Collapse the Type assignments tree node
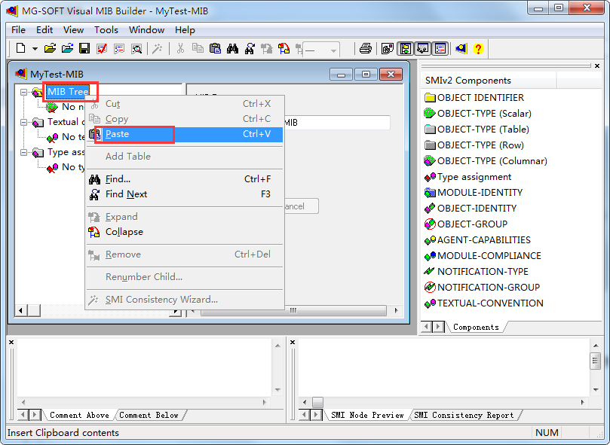 [24, 152]
